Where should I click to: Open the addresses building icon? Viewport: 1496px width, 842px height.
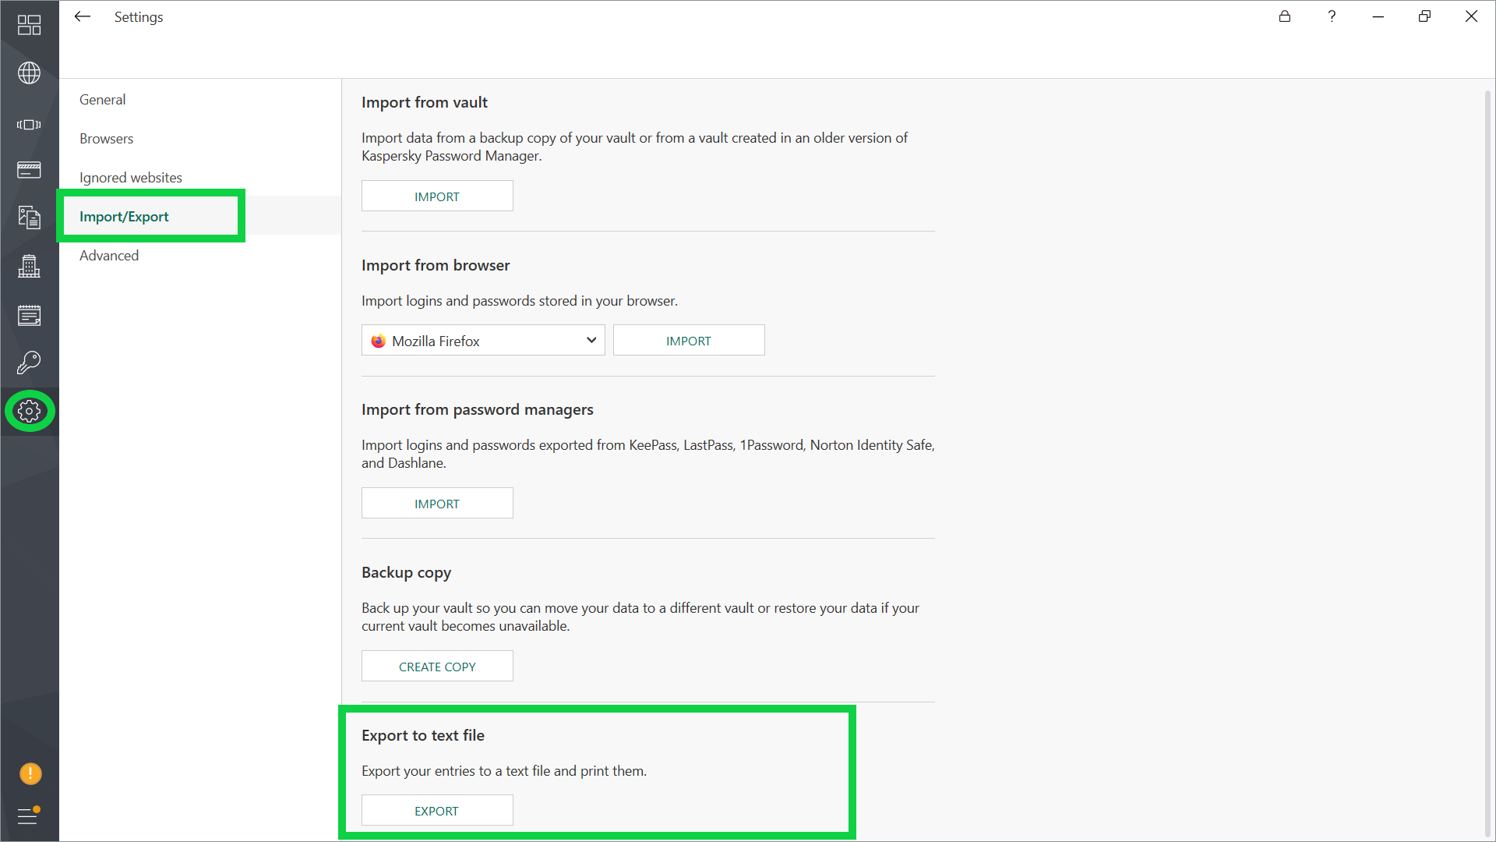click(x=29, y=267)
